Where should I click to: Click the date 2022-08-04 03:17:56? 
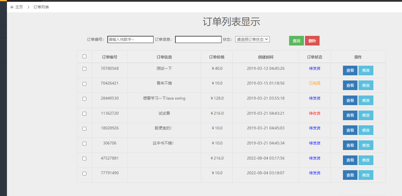[266, 158]
